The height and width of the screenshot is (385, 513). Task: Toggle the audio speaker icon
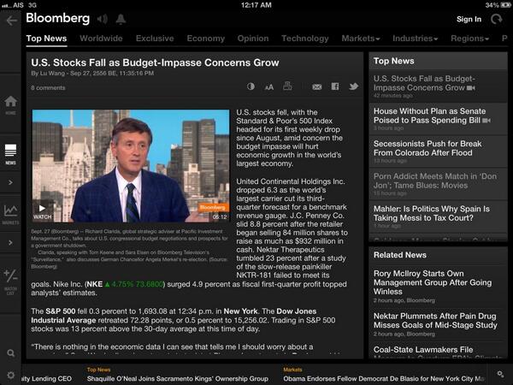click(103, 19)
